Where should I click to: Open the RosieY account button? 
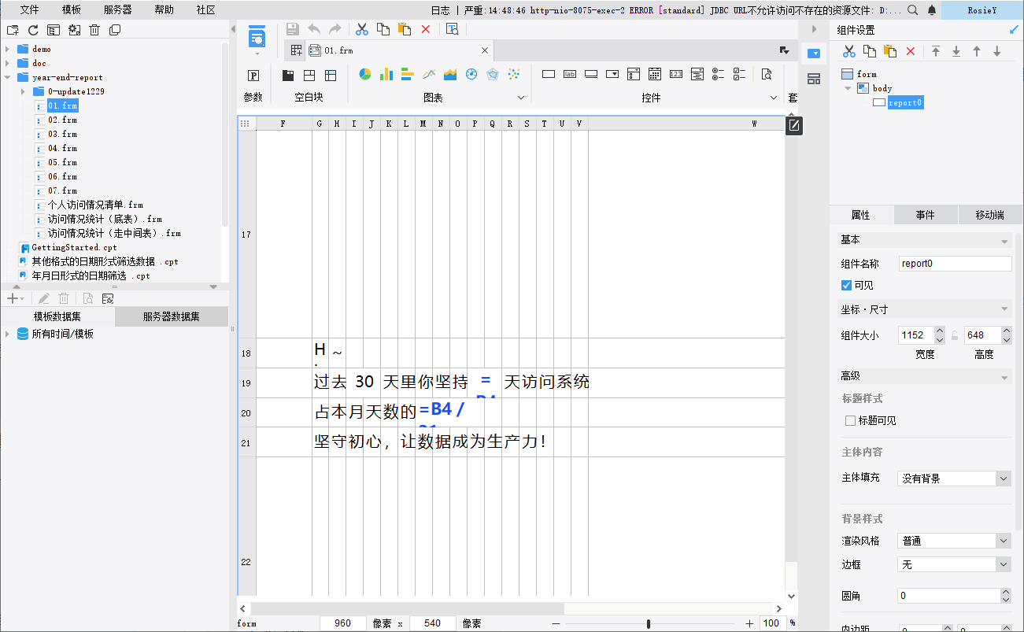pyautogui.click(x=982, y=10)
